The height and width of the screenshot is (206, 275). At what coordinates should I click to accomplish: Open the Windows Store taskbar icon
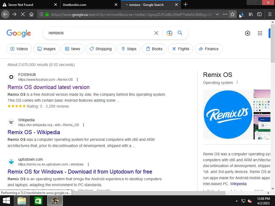(38, 201)
